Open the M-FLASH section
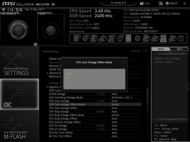Image resolution: width=190 pixels, height=142 pixels. pyautogui.click(x=19, y=126)
